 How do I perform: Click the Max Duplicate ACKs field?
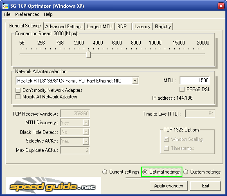point(75,150)
